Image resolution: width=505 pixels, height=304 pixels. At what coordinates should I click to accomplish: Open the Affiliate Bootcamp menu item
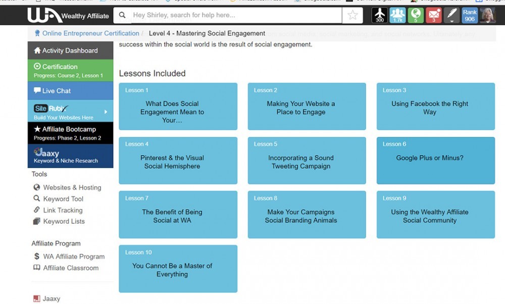click(x=70, y=133)
